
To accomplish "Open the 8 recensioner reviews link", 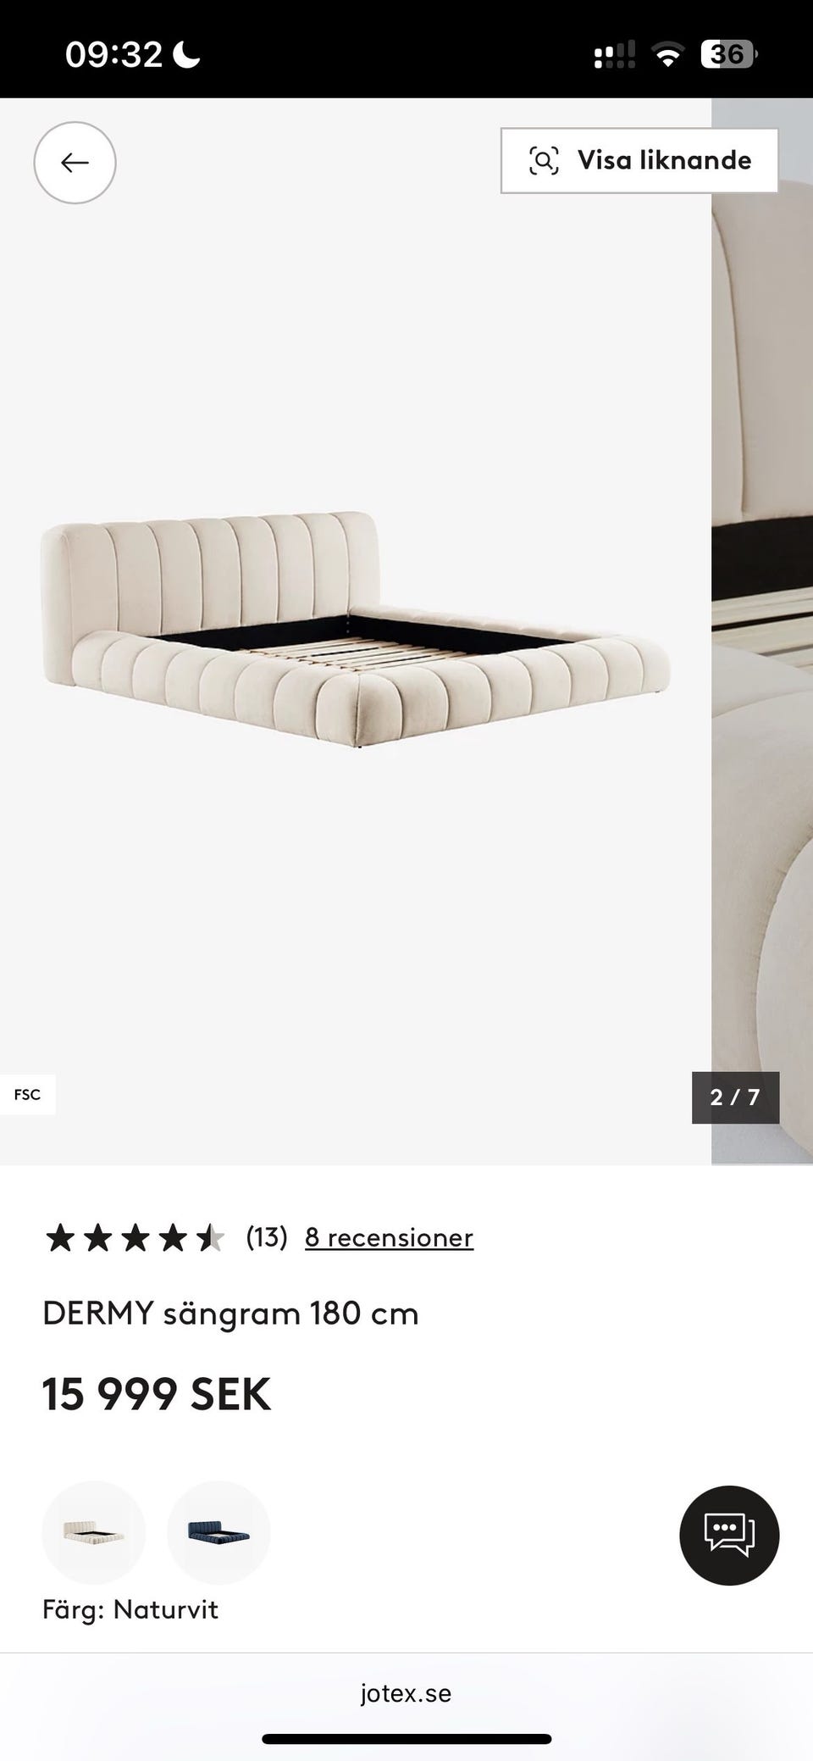I will click(389, 1237).
